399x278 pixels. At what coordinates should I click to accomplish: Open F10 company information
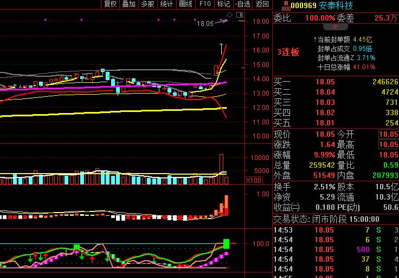click(x=204, y=4)
